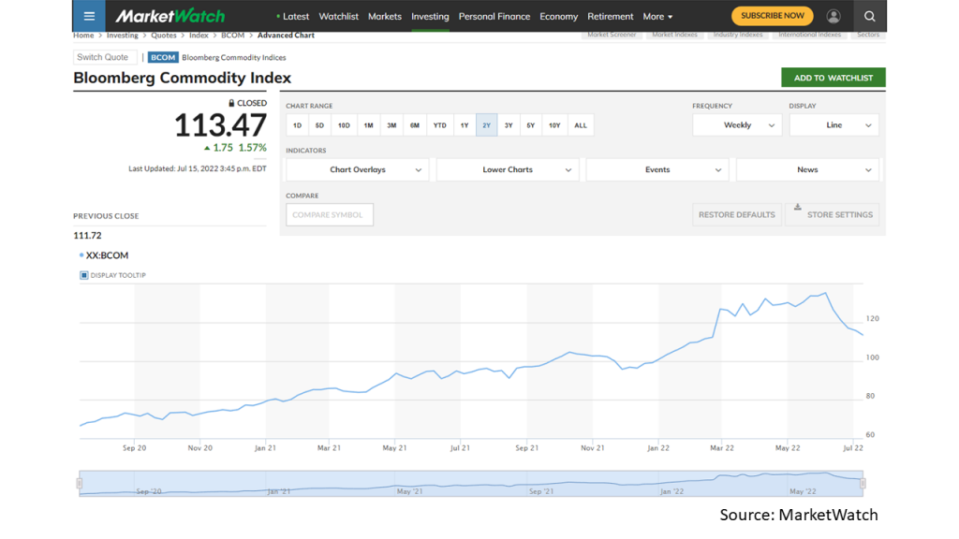The image size is (959, 539).
Task: Click the Bloomberg Commodity Indices label
Action: pyautogui.click(x=233, y=57)
